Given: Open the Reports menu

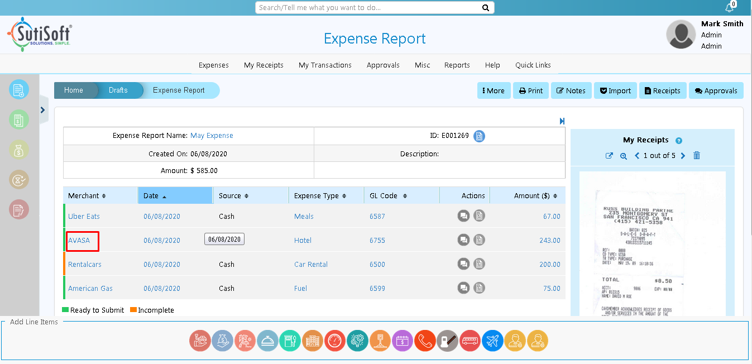Looking at the screenshot, I should click(x=457, y=65).
